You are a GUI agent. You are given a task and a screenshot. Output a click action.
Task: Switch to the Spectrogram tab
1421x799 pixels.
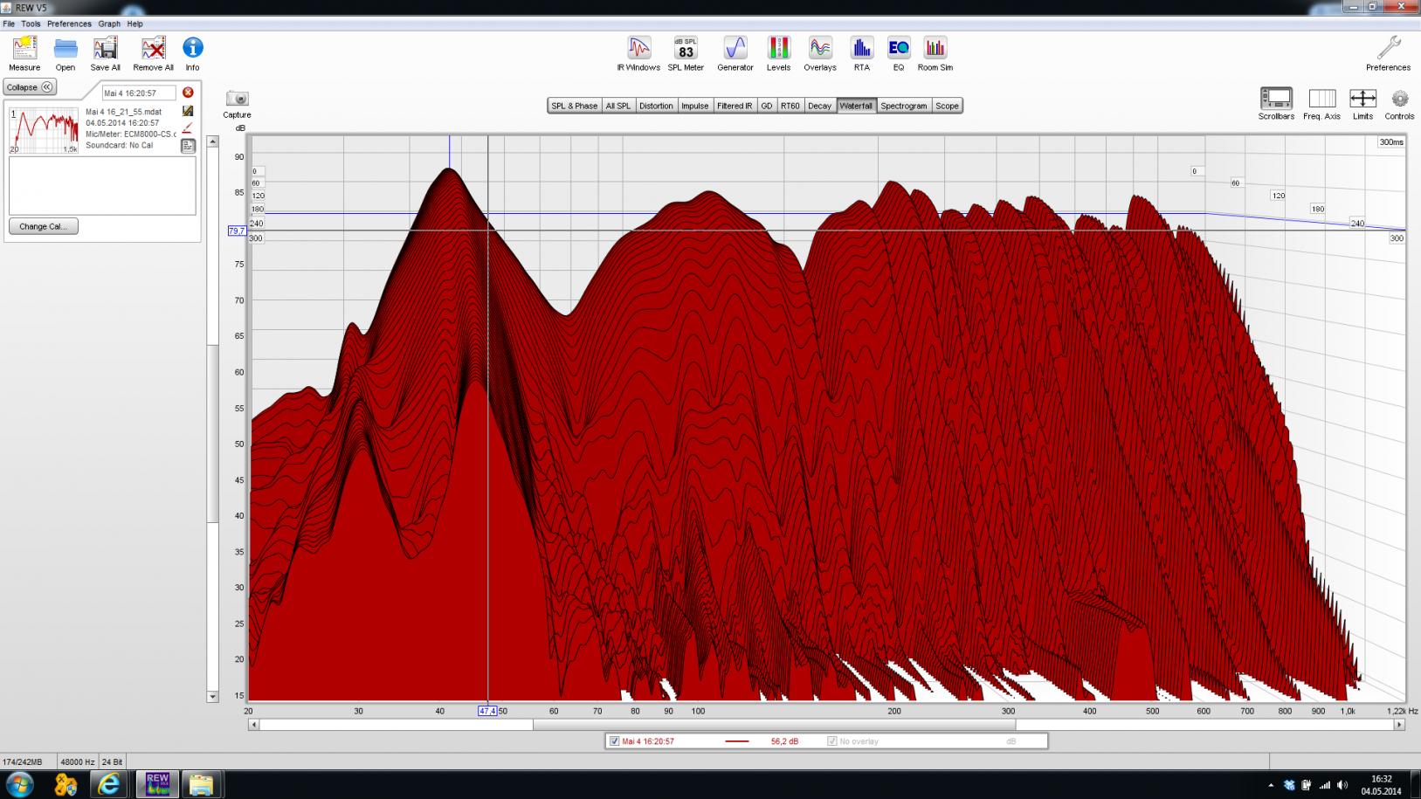(903, 106)
